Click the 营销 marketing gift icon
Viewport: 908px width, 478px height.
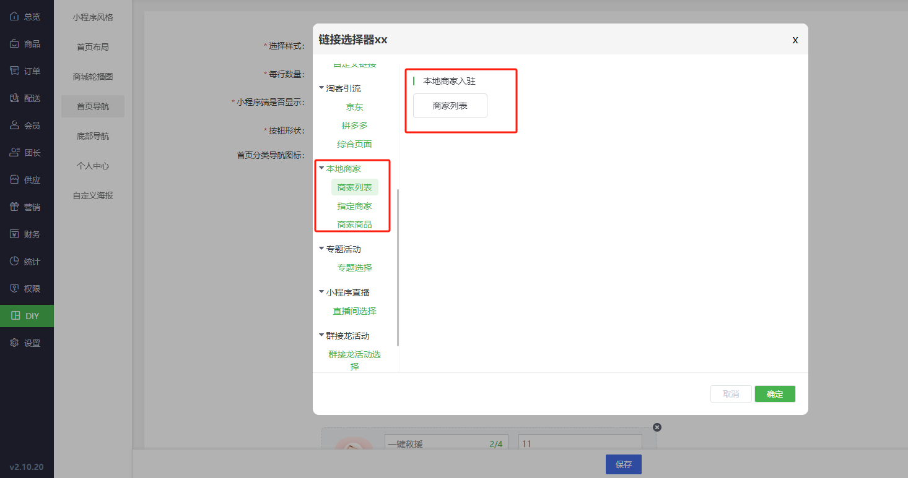coord(14,207)
